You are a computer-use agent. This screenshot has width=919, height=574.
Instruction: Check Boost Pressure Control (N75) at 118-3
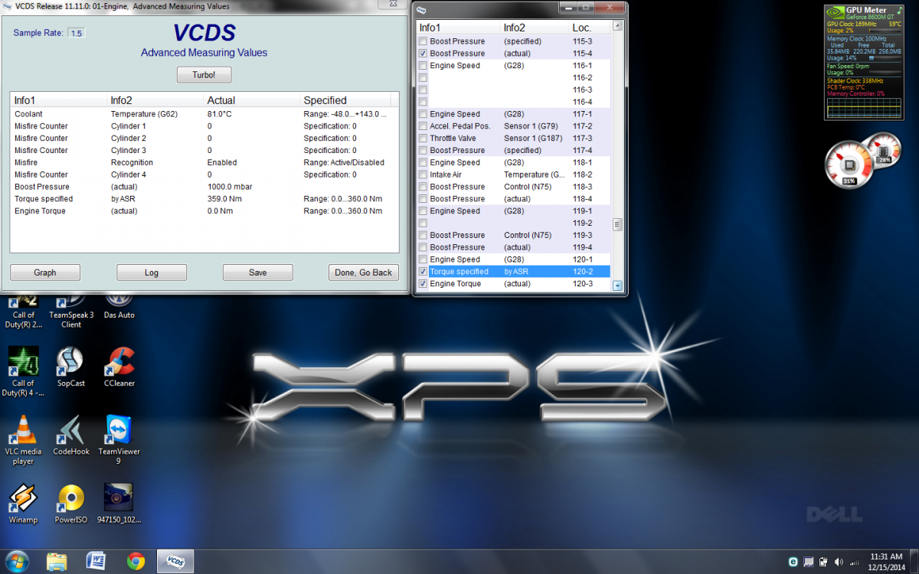(423, 187)
